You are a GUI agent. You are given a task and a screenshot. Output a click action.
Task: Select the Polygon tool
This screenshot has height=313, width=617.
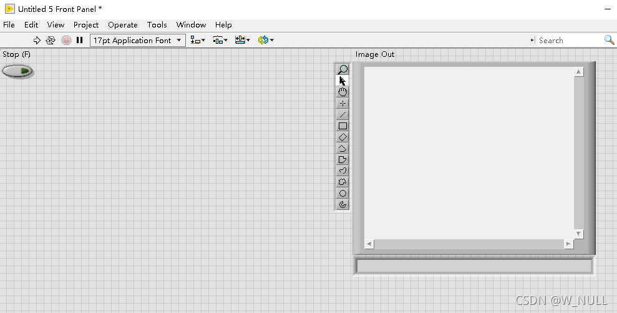[343, 160]
